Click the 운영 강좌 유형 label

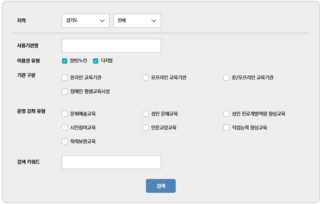pos(31,111)
